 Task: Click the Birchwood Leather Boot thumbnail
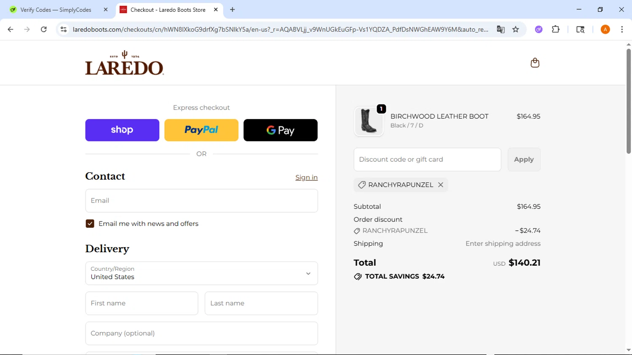point(369,121)
